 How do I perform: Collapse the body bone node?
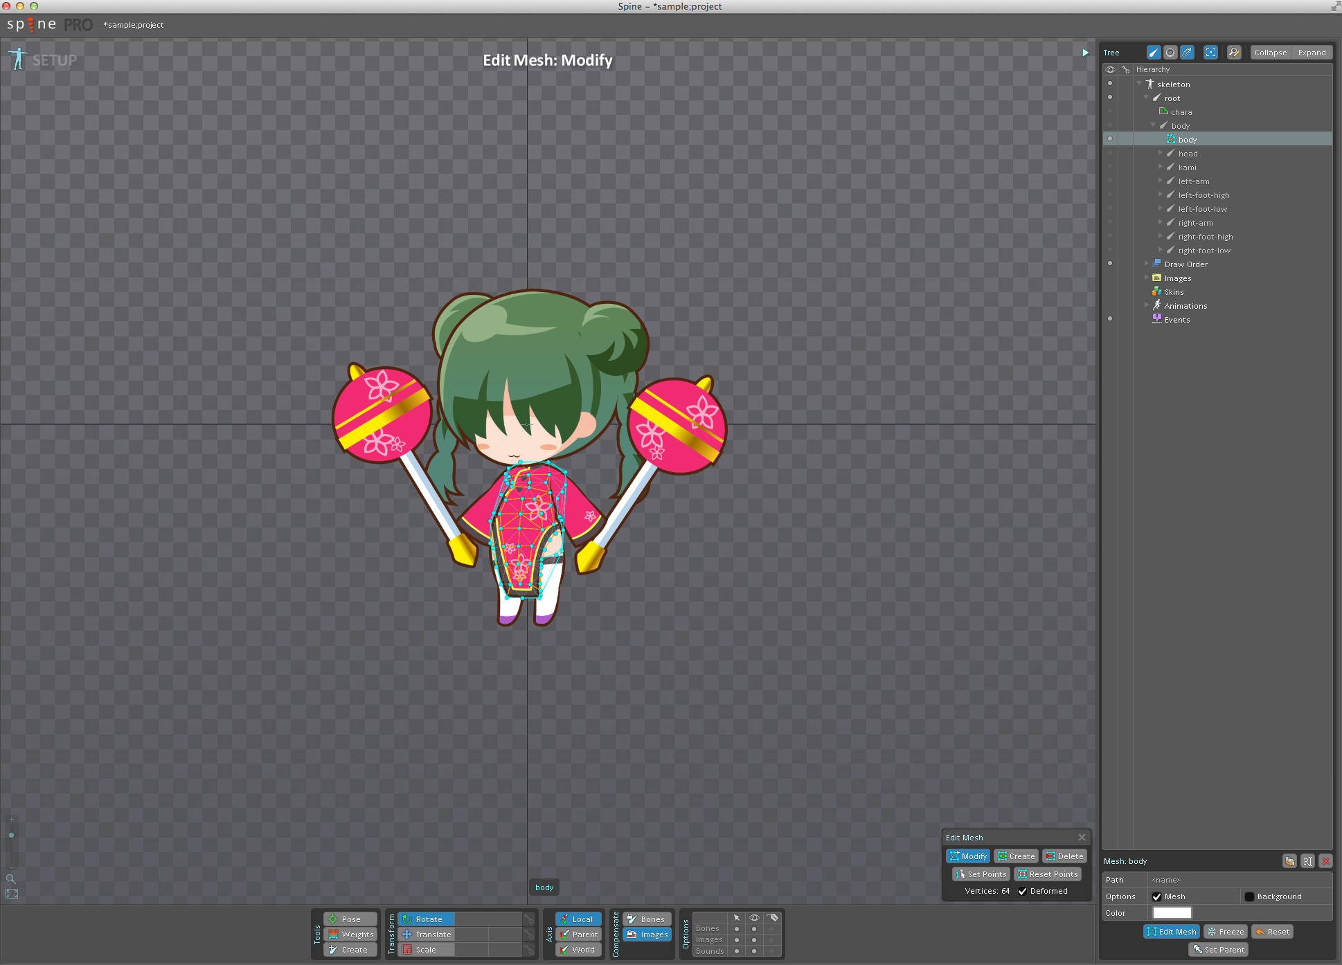[x=1153, y=125]
